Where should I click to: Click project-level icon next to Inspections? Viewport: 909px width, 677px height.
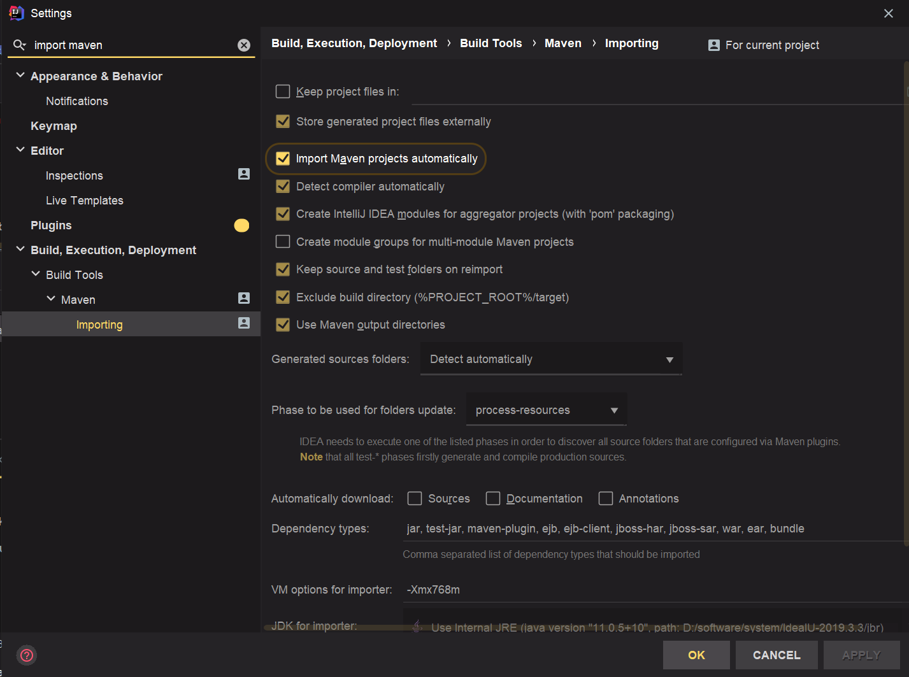click(x=244, y=174)
